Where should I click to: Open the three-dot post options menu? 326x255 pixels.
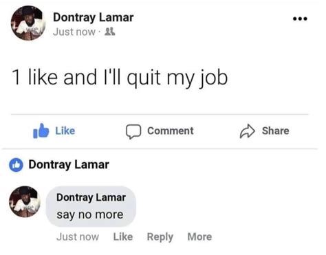300,19
